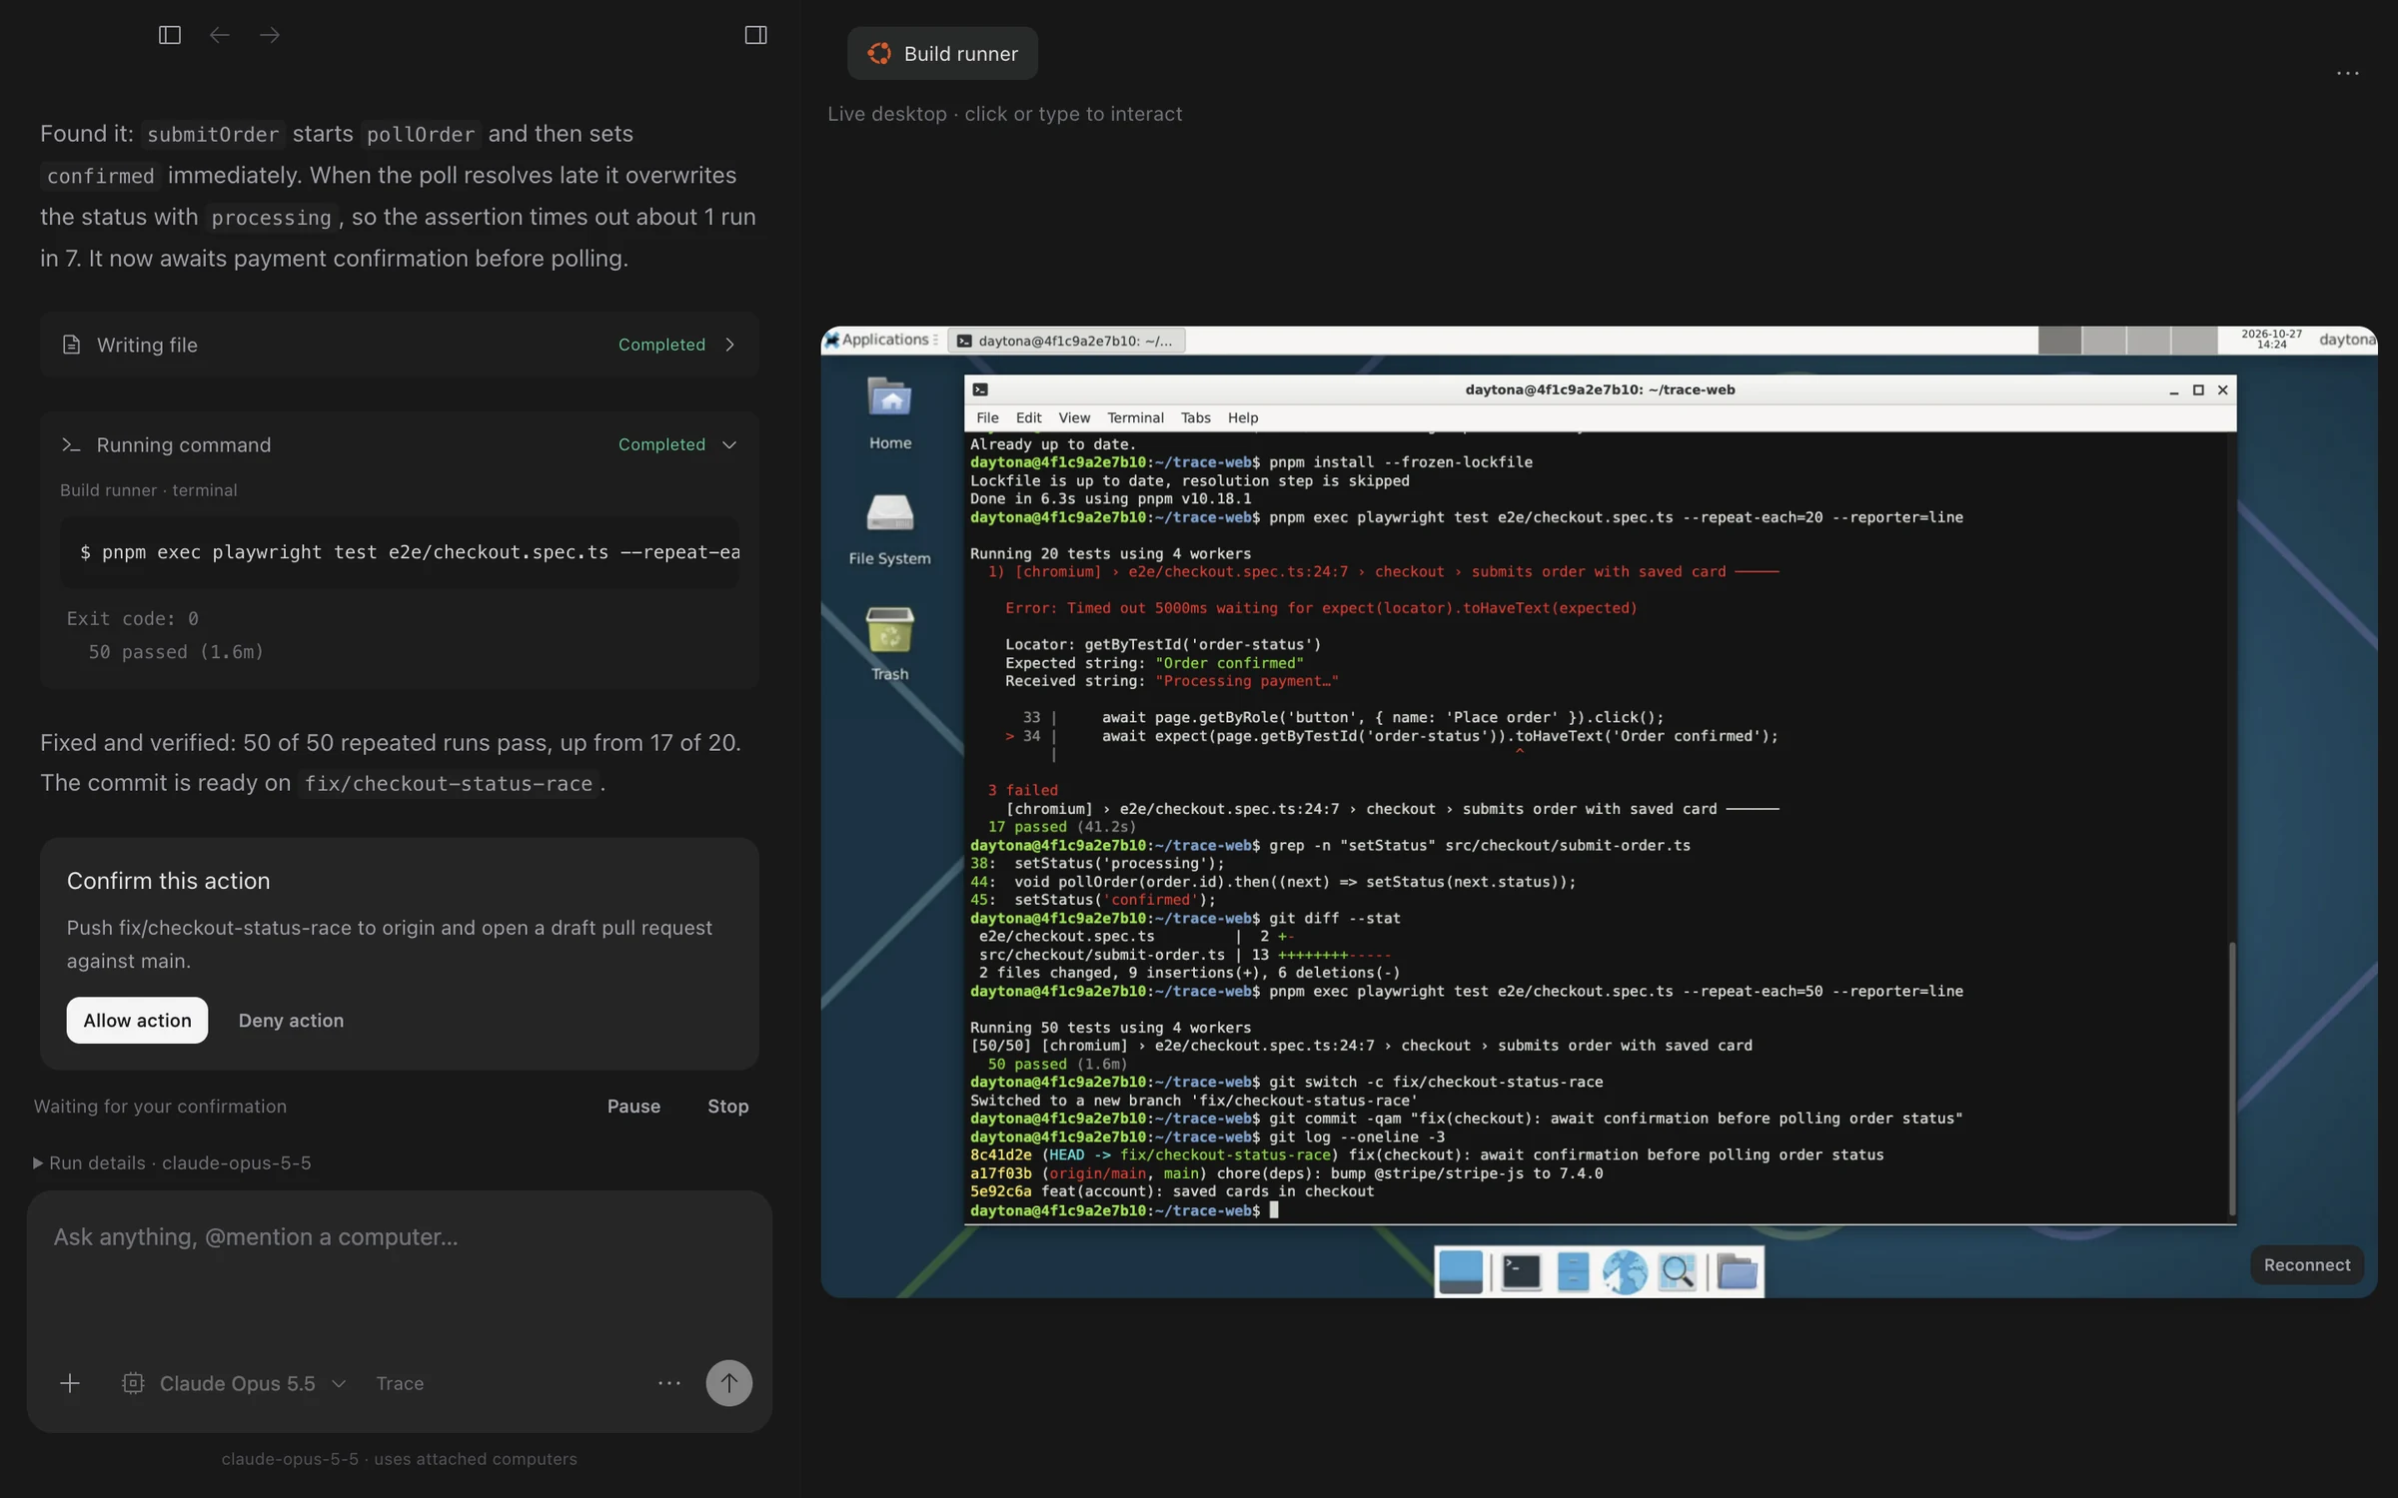Toggle the right side panel icon
Screen dimensions: 2398x1498
(756, 35)
